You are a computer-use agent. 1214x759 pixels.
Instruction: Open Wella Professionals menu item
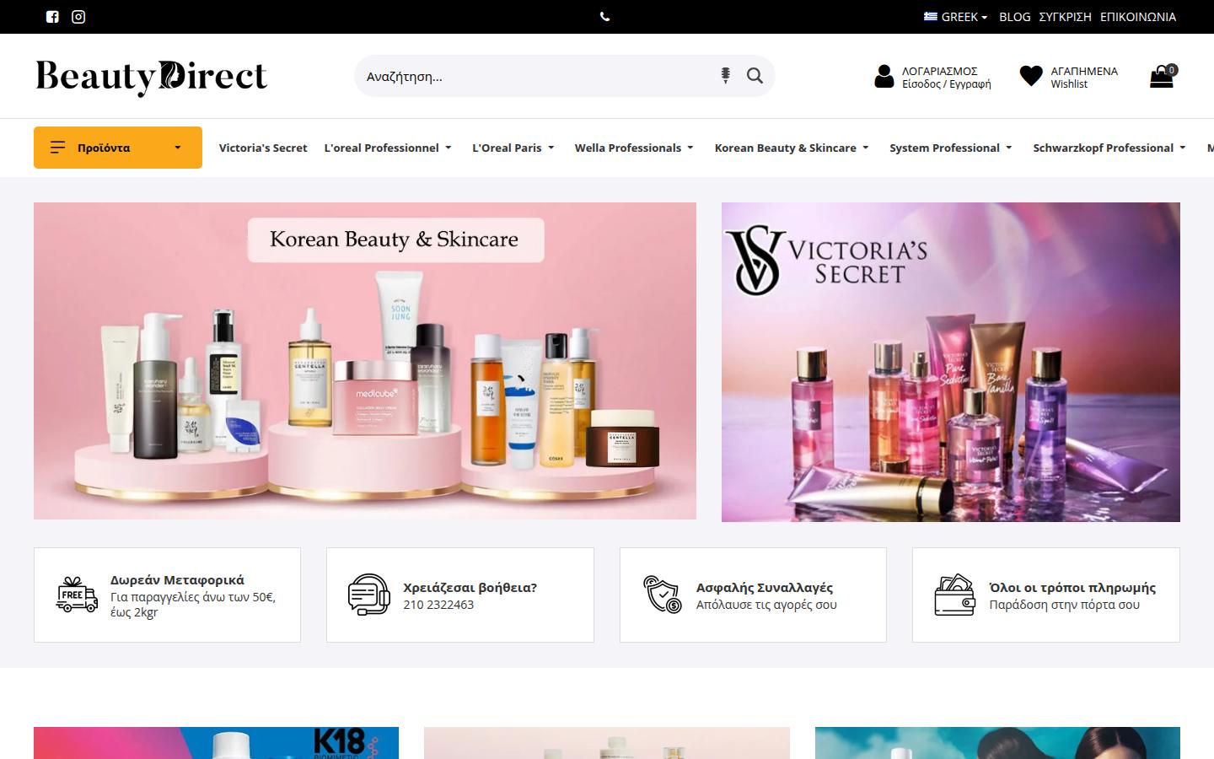point(628,148)
